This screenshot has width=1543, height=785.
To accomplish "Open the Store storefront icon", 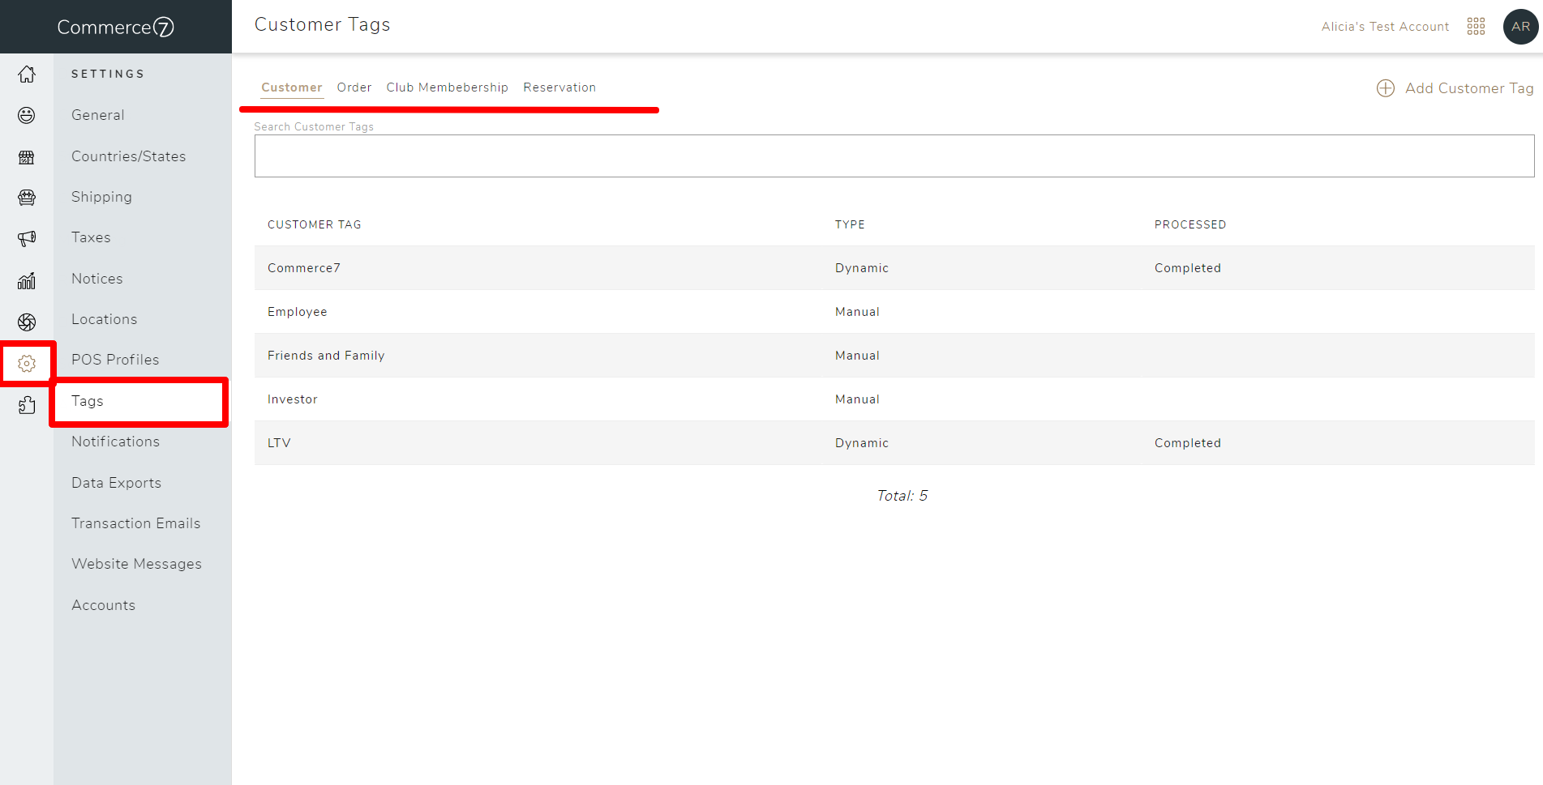I will (x=27, y=156).
